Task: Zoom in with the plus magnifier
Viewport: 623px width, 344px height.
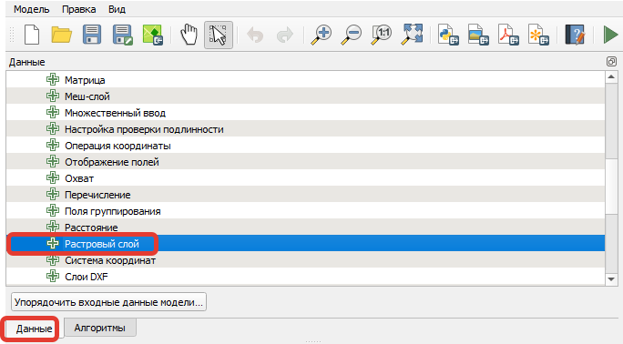Action: tap(321, 35)
